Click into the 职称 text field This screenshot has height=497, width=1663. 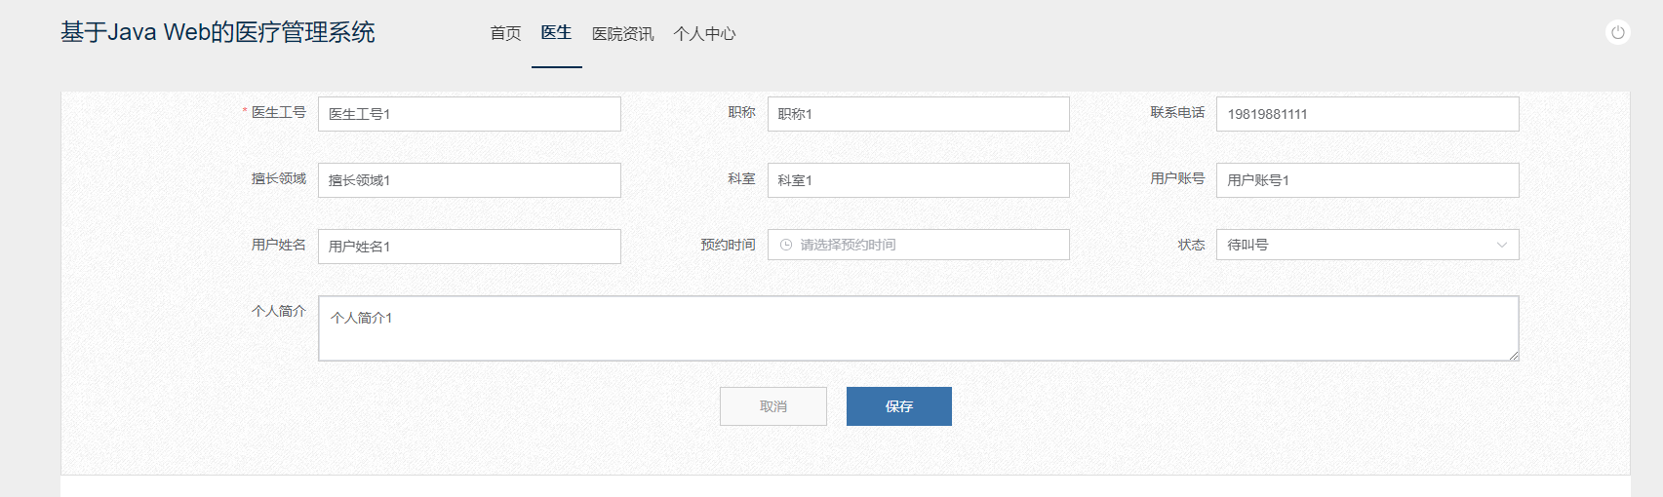[918, 114]
